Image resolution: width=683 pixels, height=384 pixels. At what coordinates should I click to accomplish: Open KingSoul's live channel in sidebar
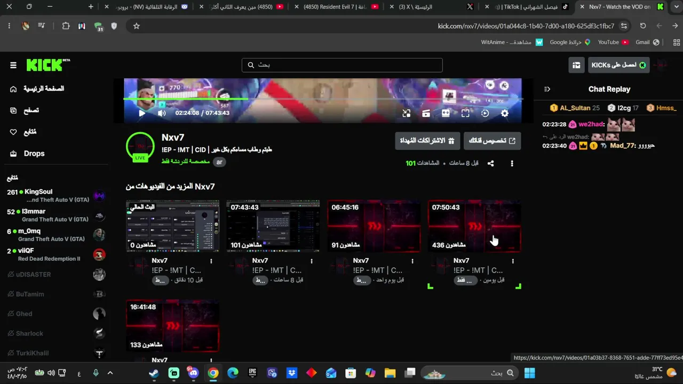(x=55, y=196)
